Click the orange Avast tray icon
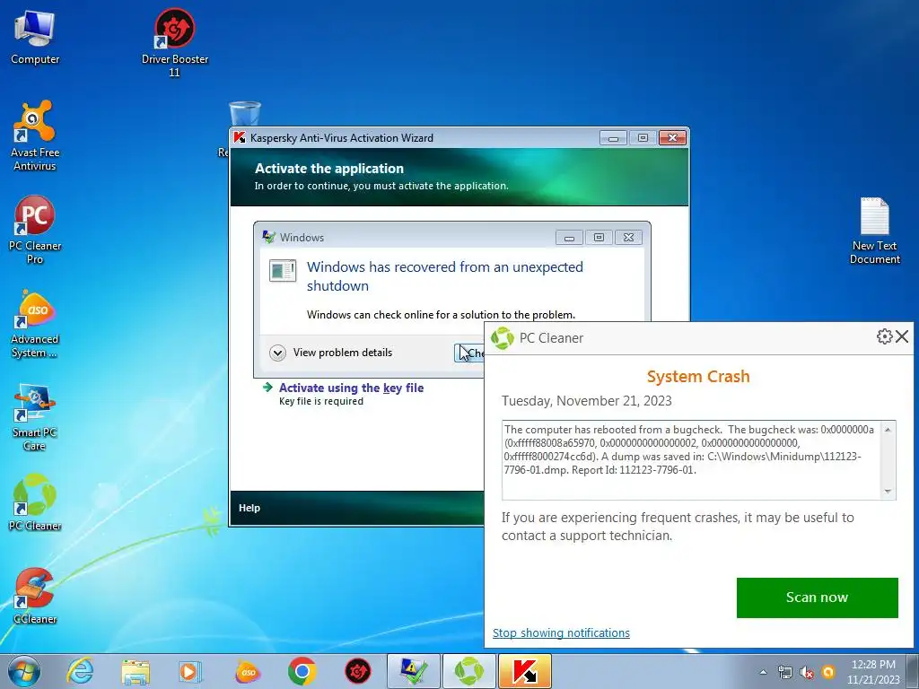 click(828, 672)
